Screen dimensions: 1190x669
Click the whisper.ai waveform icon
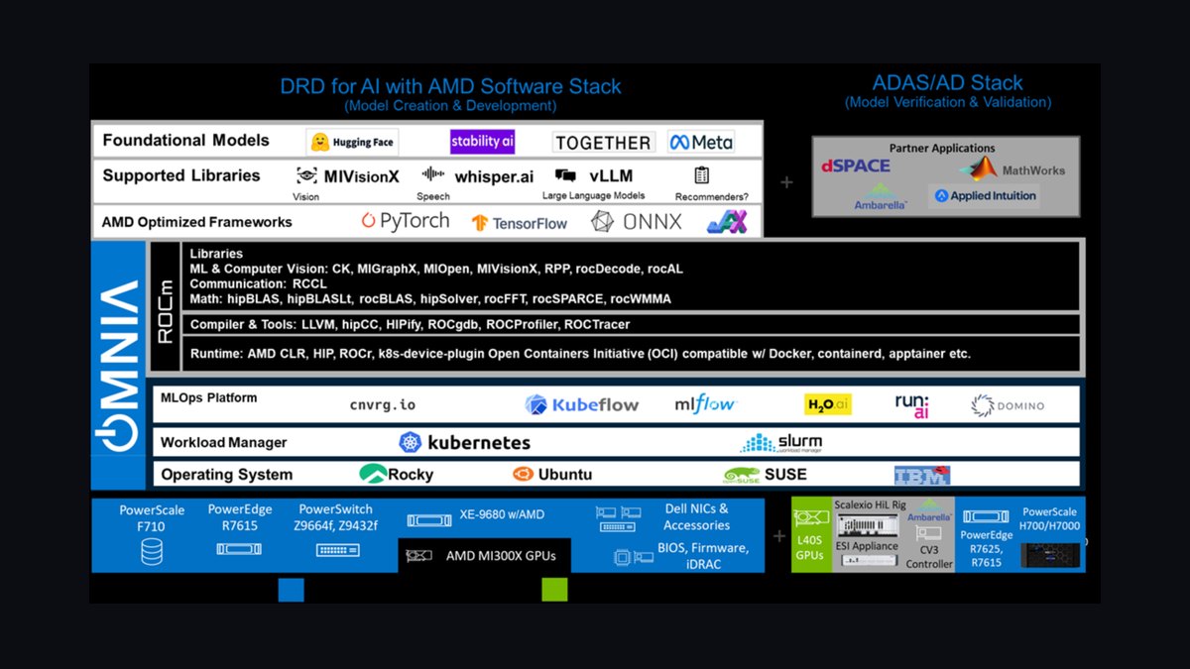click(x=432, y=174)
